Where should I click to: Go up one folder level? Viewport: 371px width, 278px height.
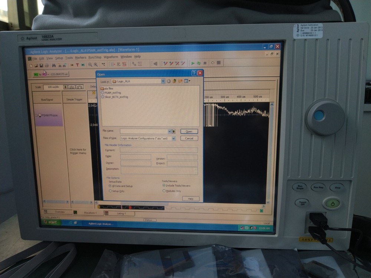(175, 81)
